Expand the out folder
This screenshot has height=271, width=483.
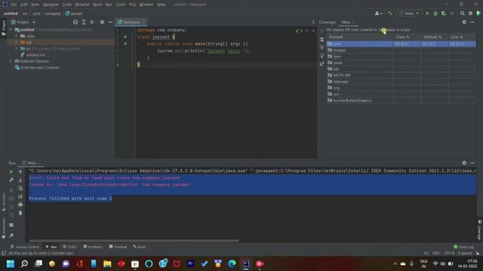[17, 42]
